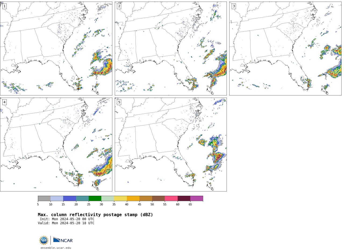Click the orange 40-45 dBZ swatch
344x251 pixels.
[133, 198]
